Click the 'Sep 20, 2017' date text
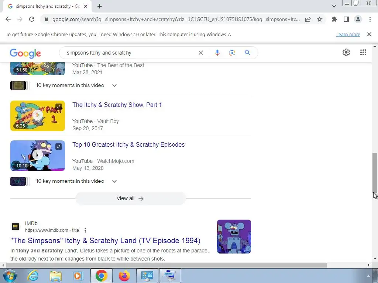378x283 pixels. tap(87, 128)
